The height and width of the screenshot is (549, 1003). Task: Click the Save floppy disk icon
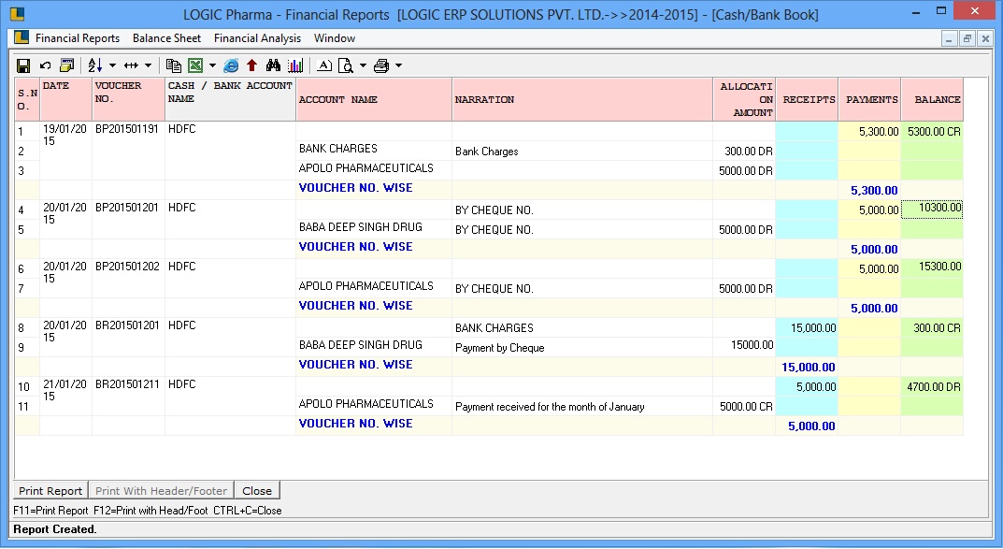coord(24,65)
